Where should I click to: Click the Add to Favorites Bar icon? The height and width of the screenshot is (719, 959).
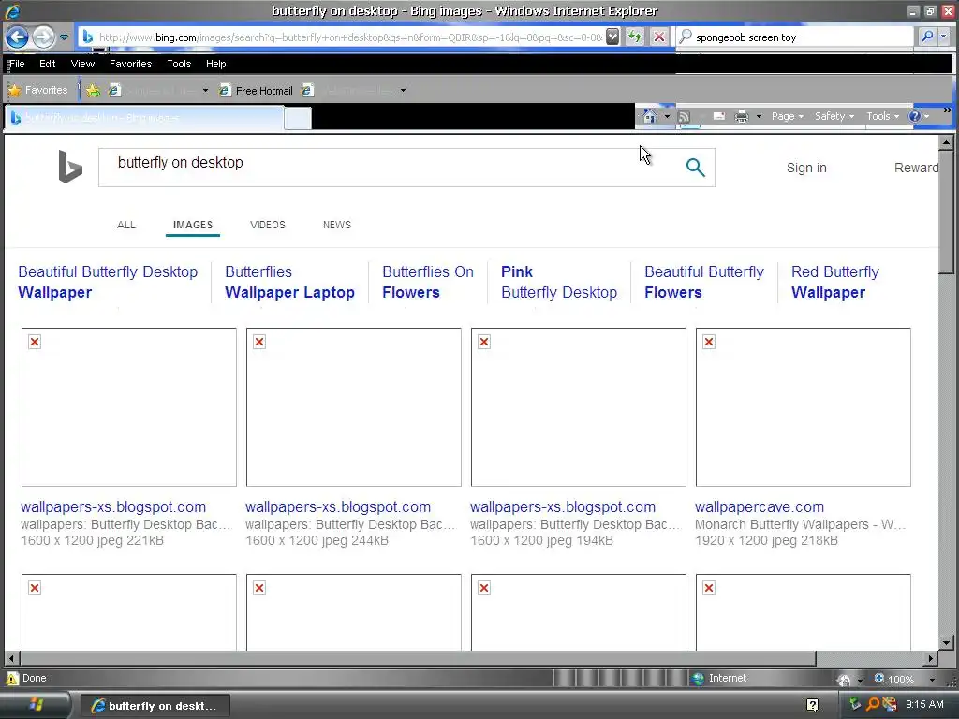[93, 91]
